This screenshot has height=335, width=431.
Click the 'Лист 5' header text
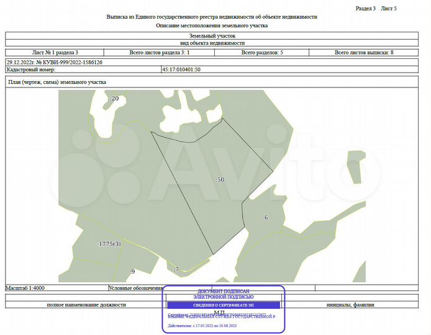click(x=388, y=9)
